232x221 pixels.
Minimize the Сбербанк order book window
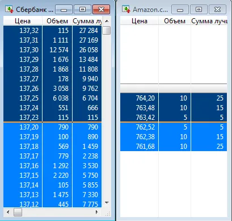click(x=64, y=10)
